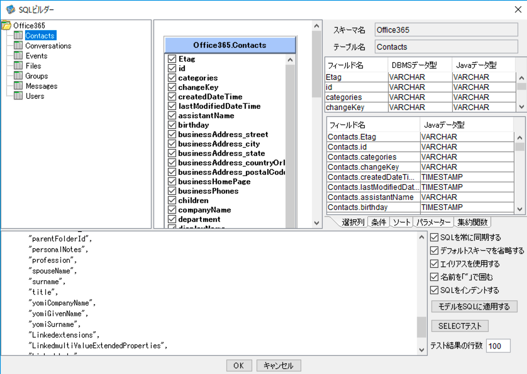The height and width of the screenshot is (374, 527).
Task: Toggle the エイリアスを使用する checkbox
Action: pos(434,264)
